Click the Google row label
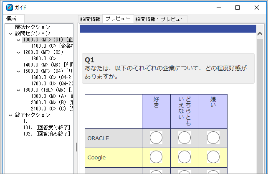268x174 pixels. pyautogui.click(x=96, y=158)
